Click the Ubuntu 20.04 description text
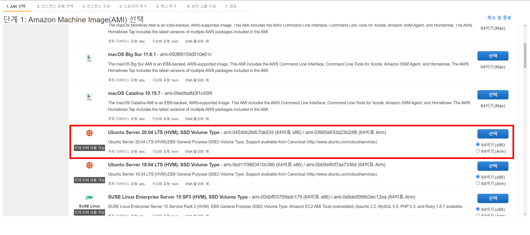This screenshot has height=235, width=530. click(243, 142)
